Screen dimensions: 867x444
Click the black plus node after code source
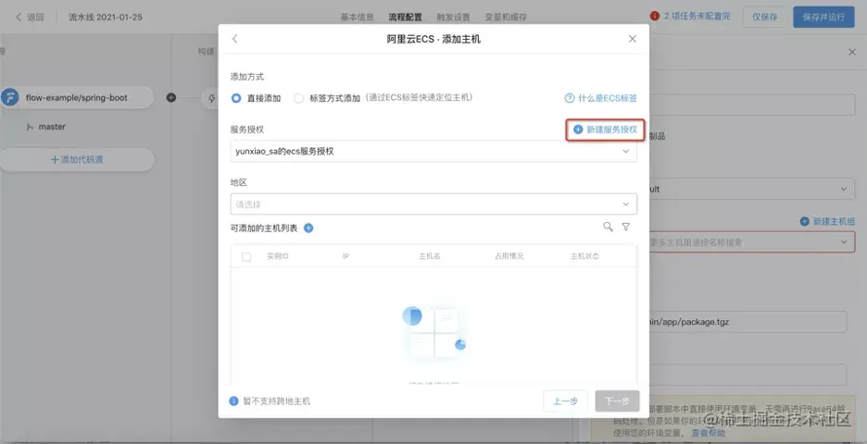(171, 98)
